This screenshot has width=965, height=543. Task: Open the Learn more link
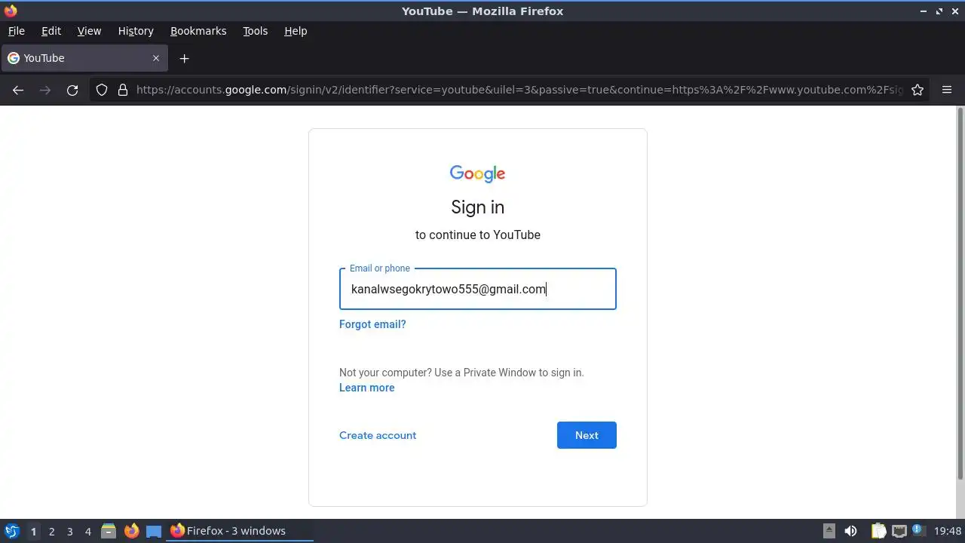pyautogui.click(x=366, y=388)
